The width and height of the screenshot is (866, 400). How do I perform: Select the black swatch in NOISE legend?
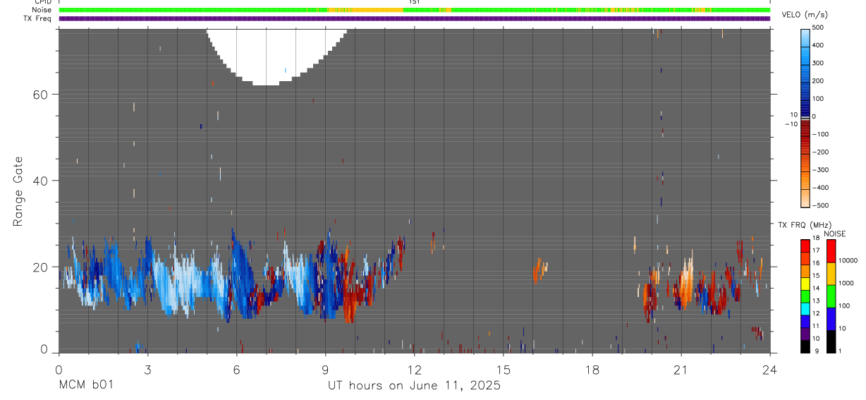(x=831, y=341)
